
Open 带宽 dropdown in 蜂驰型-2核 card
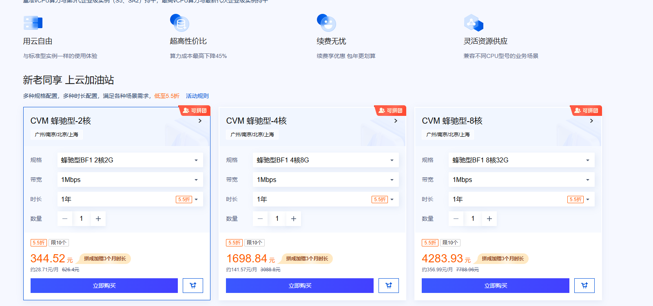(130, 180)
